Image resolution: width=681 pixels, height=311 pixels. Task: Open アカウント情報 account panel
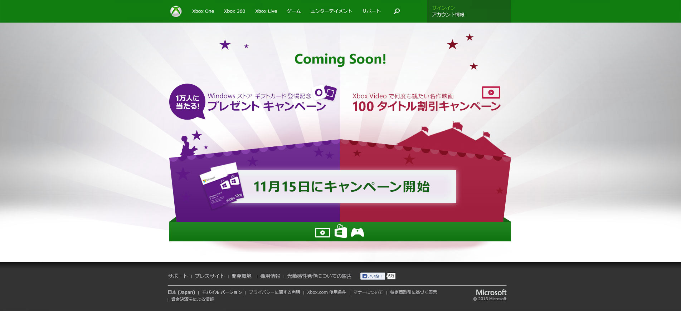coord(448,15)
